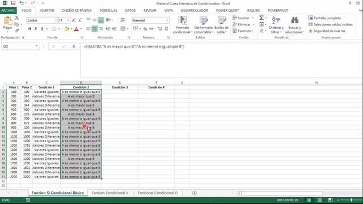
Task: Add a new sheet with the plus icon
Action: click(194, 193)
